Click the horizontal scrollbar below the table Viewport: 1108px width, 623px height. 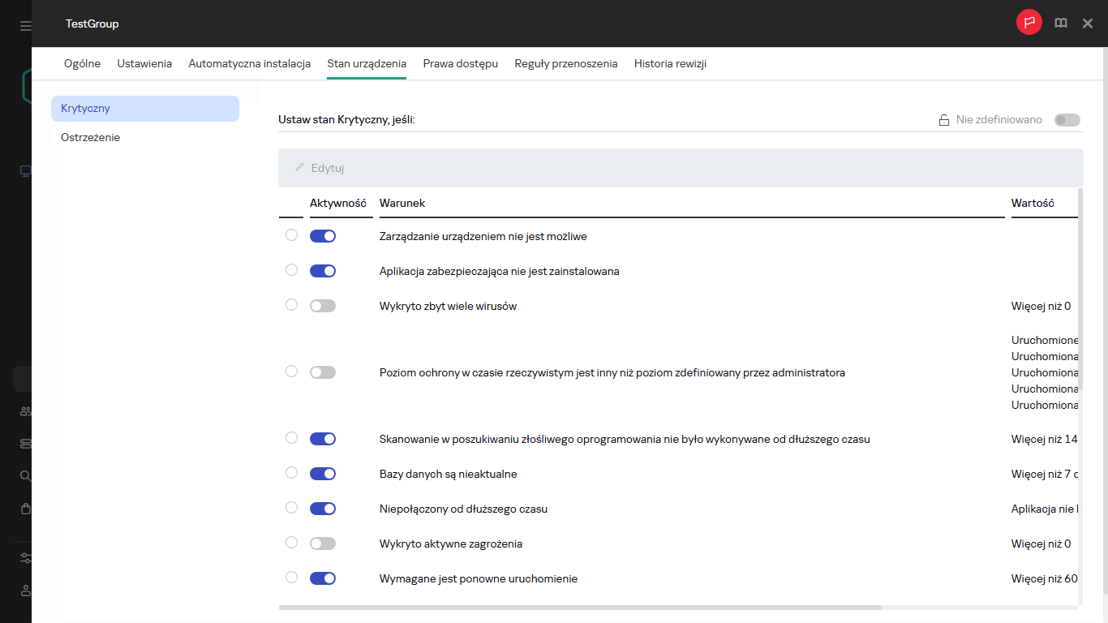click(579, 607)
